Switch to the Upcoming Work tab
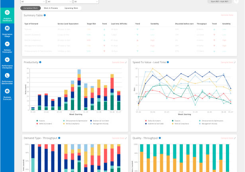245x172 pixels. (71, 8)
